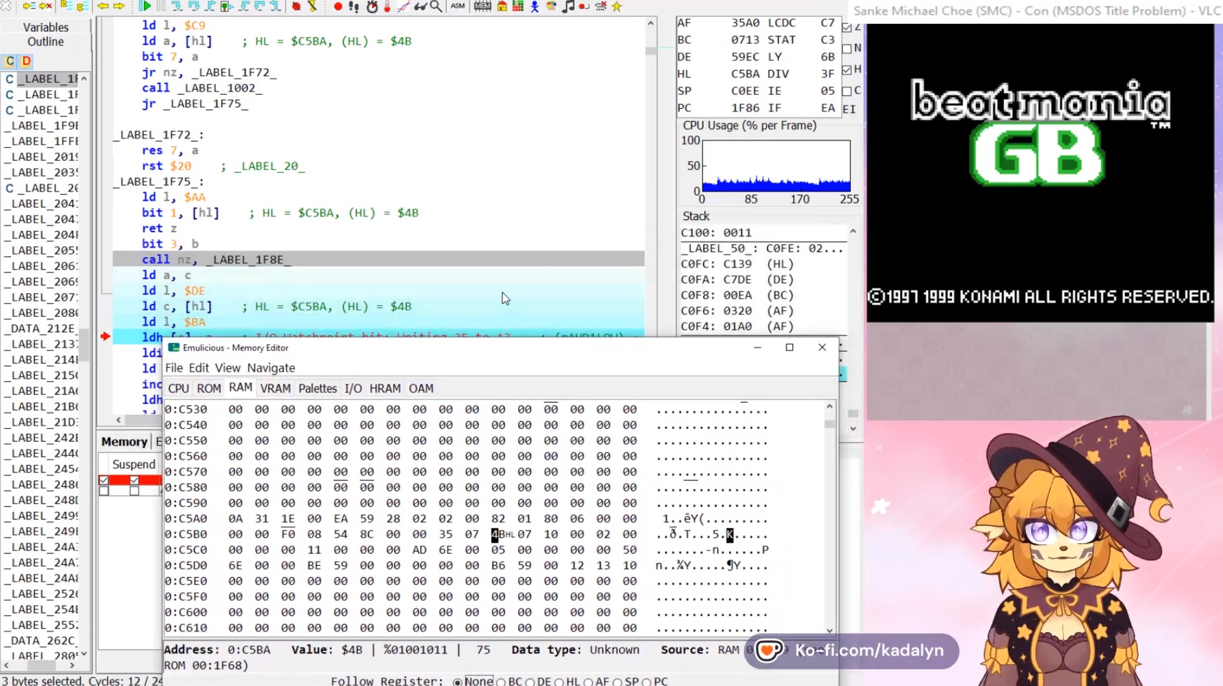Viewport: 1223px width, 686px height.
Task: Select the HL follow register radio button
Action: click(560, 682)
